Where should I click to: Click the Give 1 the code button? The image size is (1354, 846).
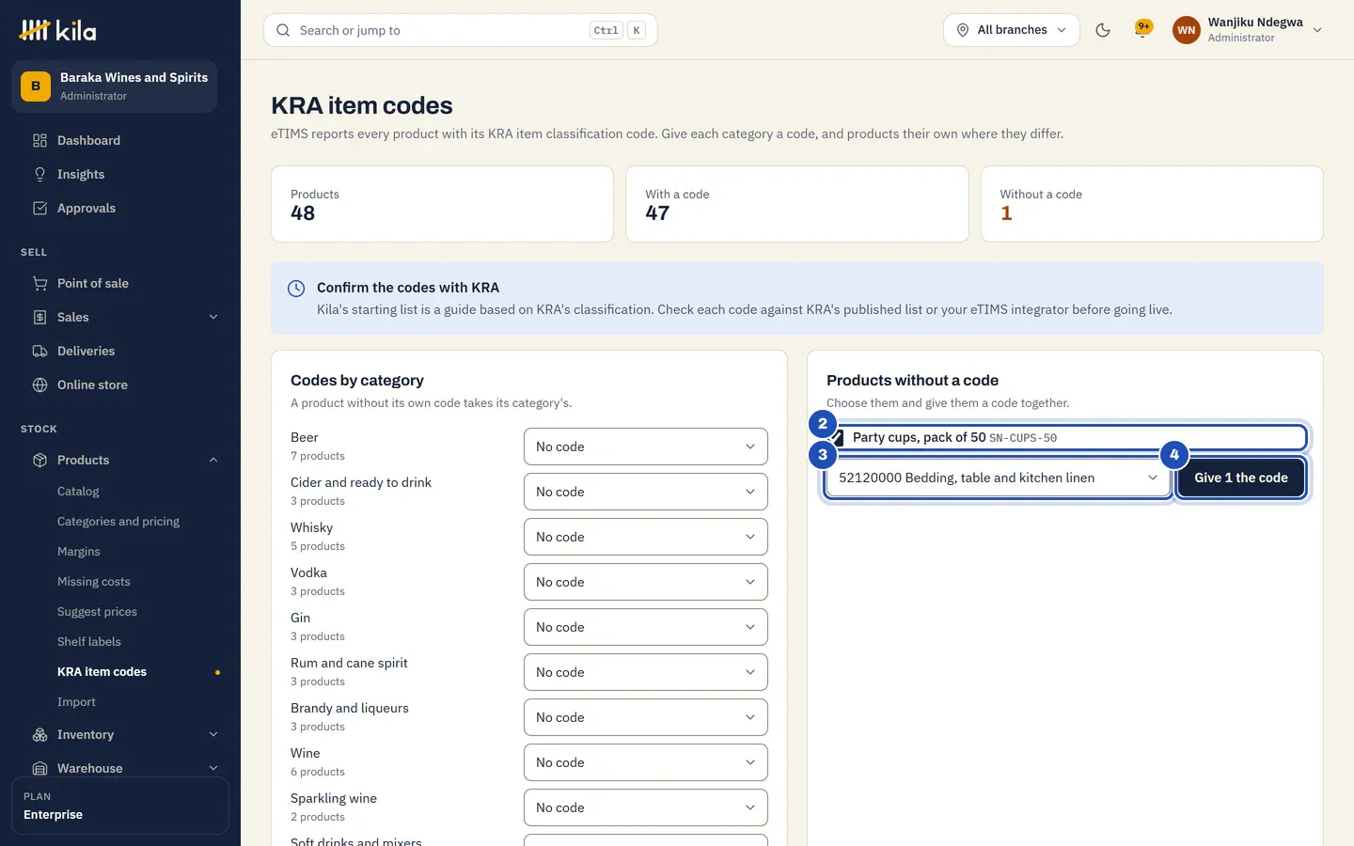pyautogui.click(x=1241, y=478)
